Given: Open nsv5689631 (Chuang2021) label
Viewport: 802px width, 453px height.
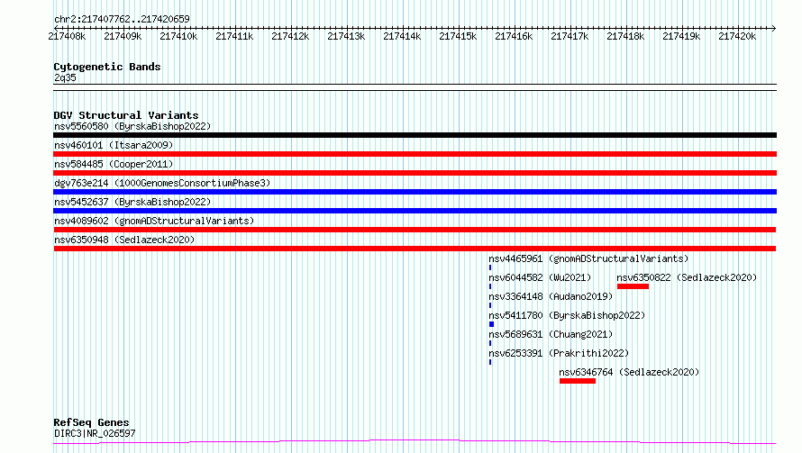Looking at the screenshot, I should [551, 334].
